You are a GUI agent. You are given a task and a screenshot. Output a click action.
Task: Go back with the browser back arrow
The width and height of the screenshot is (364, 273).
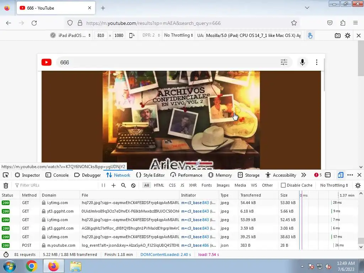click(x=9, y=23)
